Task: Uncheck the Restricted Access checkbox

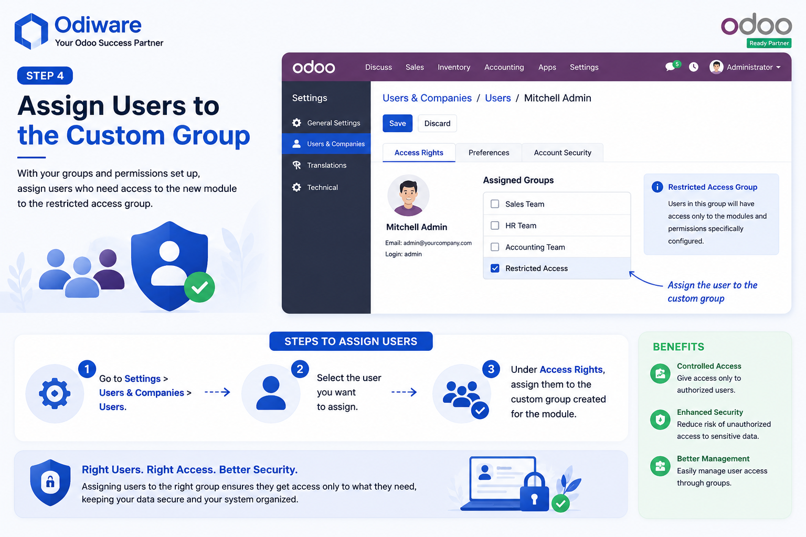Action: (x=495, y=268)
